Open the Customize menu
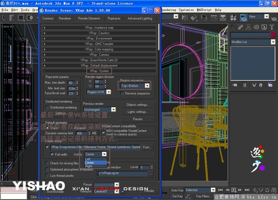278x200 pixels. [186, 10]
